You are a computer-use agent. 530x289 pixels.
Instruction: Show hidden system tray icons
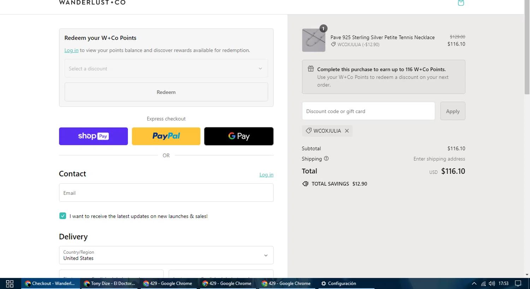tap(474, 283)
